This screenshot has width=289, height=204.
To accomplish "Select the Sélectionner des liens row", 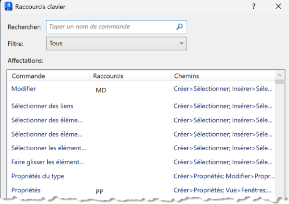I will [142, 106].
